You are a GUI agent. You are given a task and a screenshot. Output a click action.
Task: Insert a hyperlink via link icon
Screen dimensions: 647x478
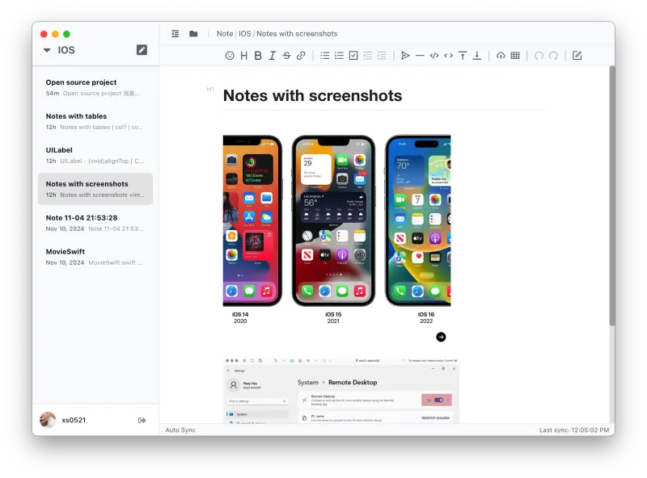[x=301, y=56]
